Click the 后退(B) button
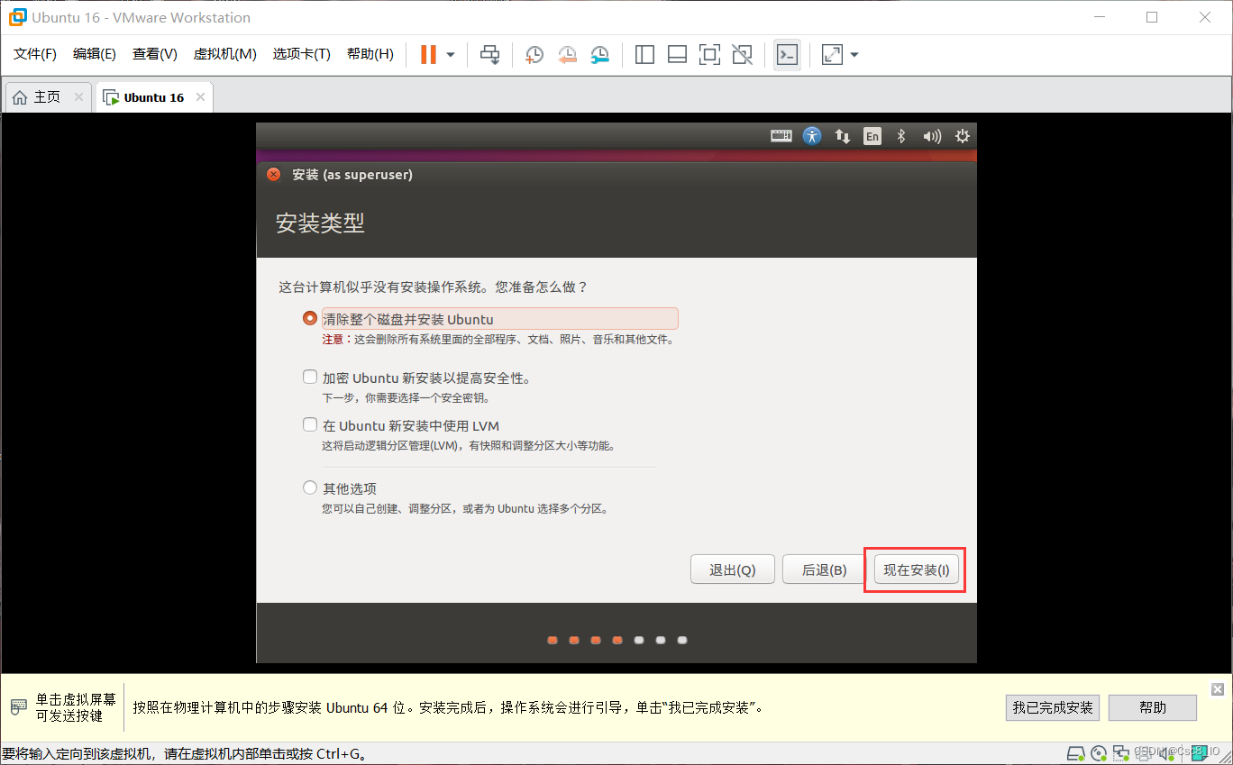The height and width of the screenshot is (765, 1233). click(824, 569)
